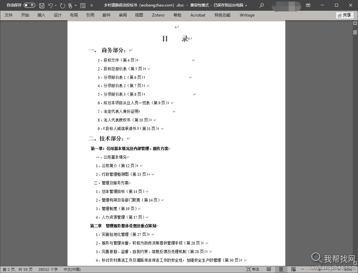Click the heading '第二章 管理服务整体设想及重点策划'
Screen dimensions: 358x273
123,226
